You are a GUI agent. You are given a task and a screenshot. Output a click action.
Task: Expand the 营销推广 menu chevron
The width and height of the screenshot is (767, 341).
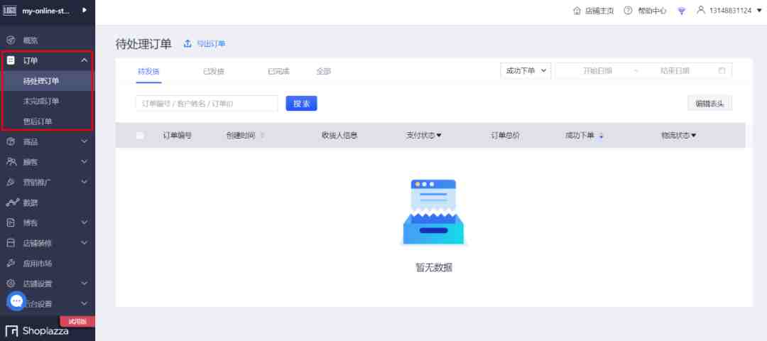click(x=84, y=182)
